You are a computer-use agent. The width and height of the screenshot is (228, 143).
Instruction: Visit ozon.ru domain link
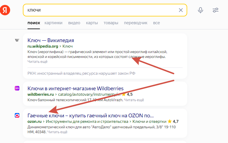(34, 121)
